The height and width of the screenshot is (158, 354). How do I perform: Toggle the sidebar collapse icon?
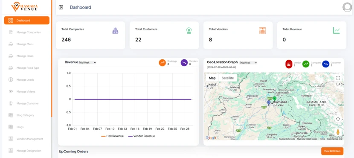click(61, 7)
